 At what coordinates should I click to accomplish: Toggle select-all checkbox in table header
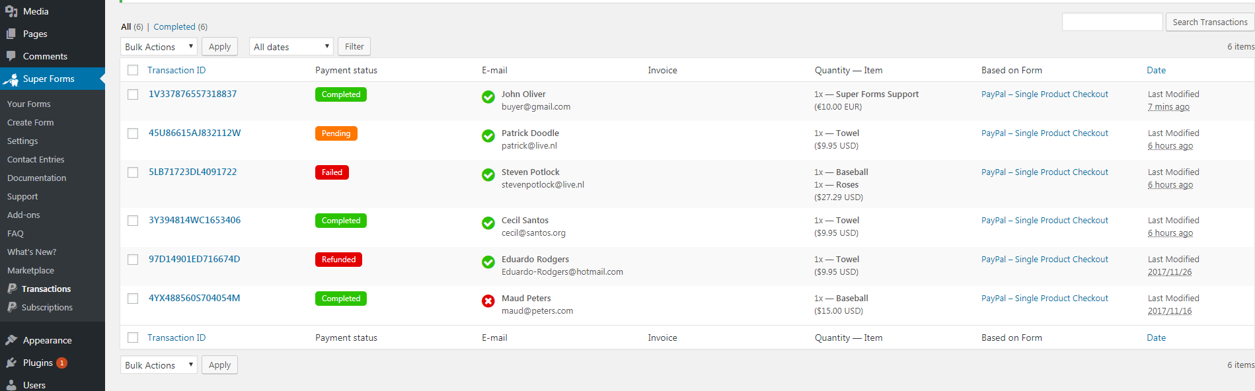[x=133, y=70]
